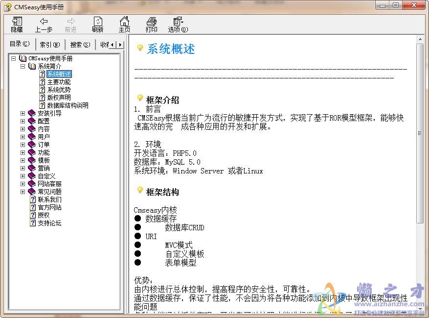Toggle the 隐藏 (Hide) navigation pane icon
The height and width of the screenshot is (318, 429).
(x=16, y=24)
